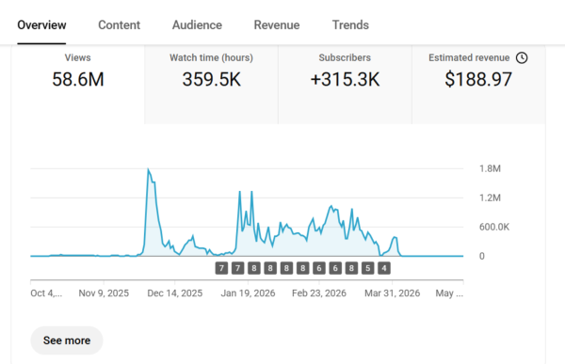
Task: Open the video marker labeled 4
Action: tap(384, 268)
